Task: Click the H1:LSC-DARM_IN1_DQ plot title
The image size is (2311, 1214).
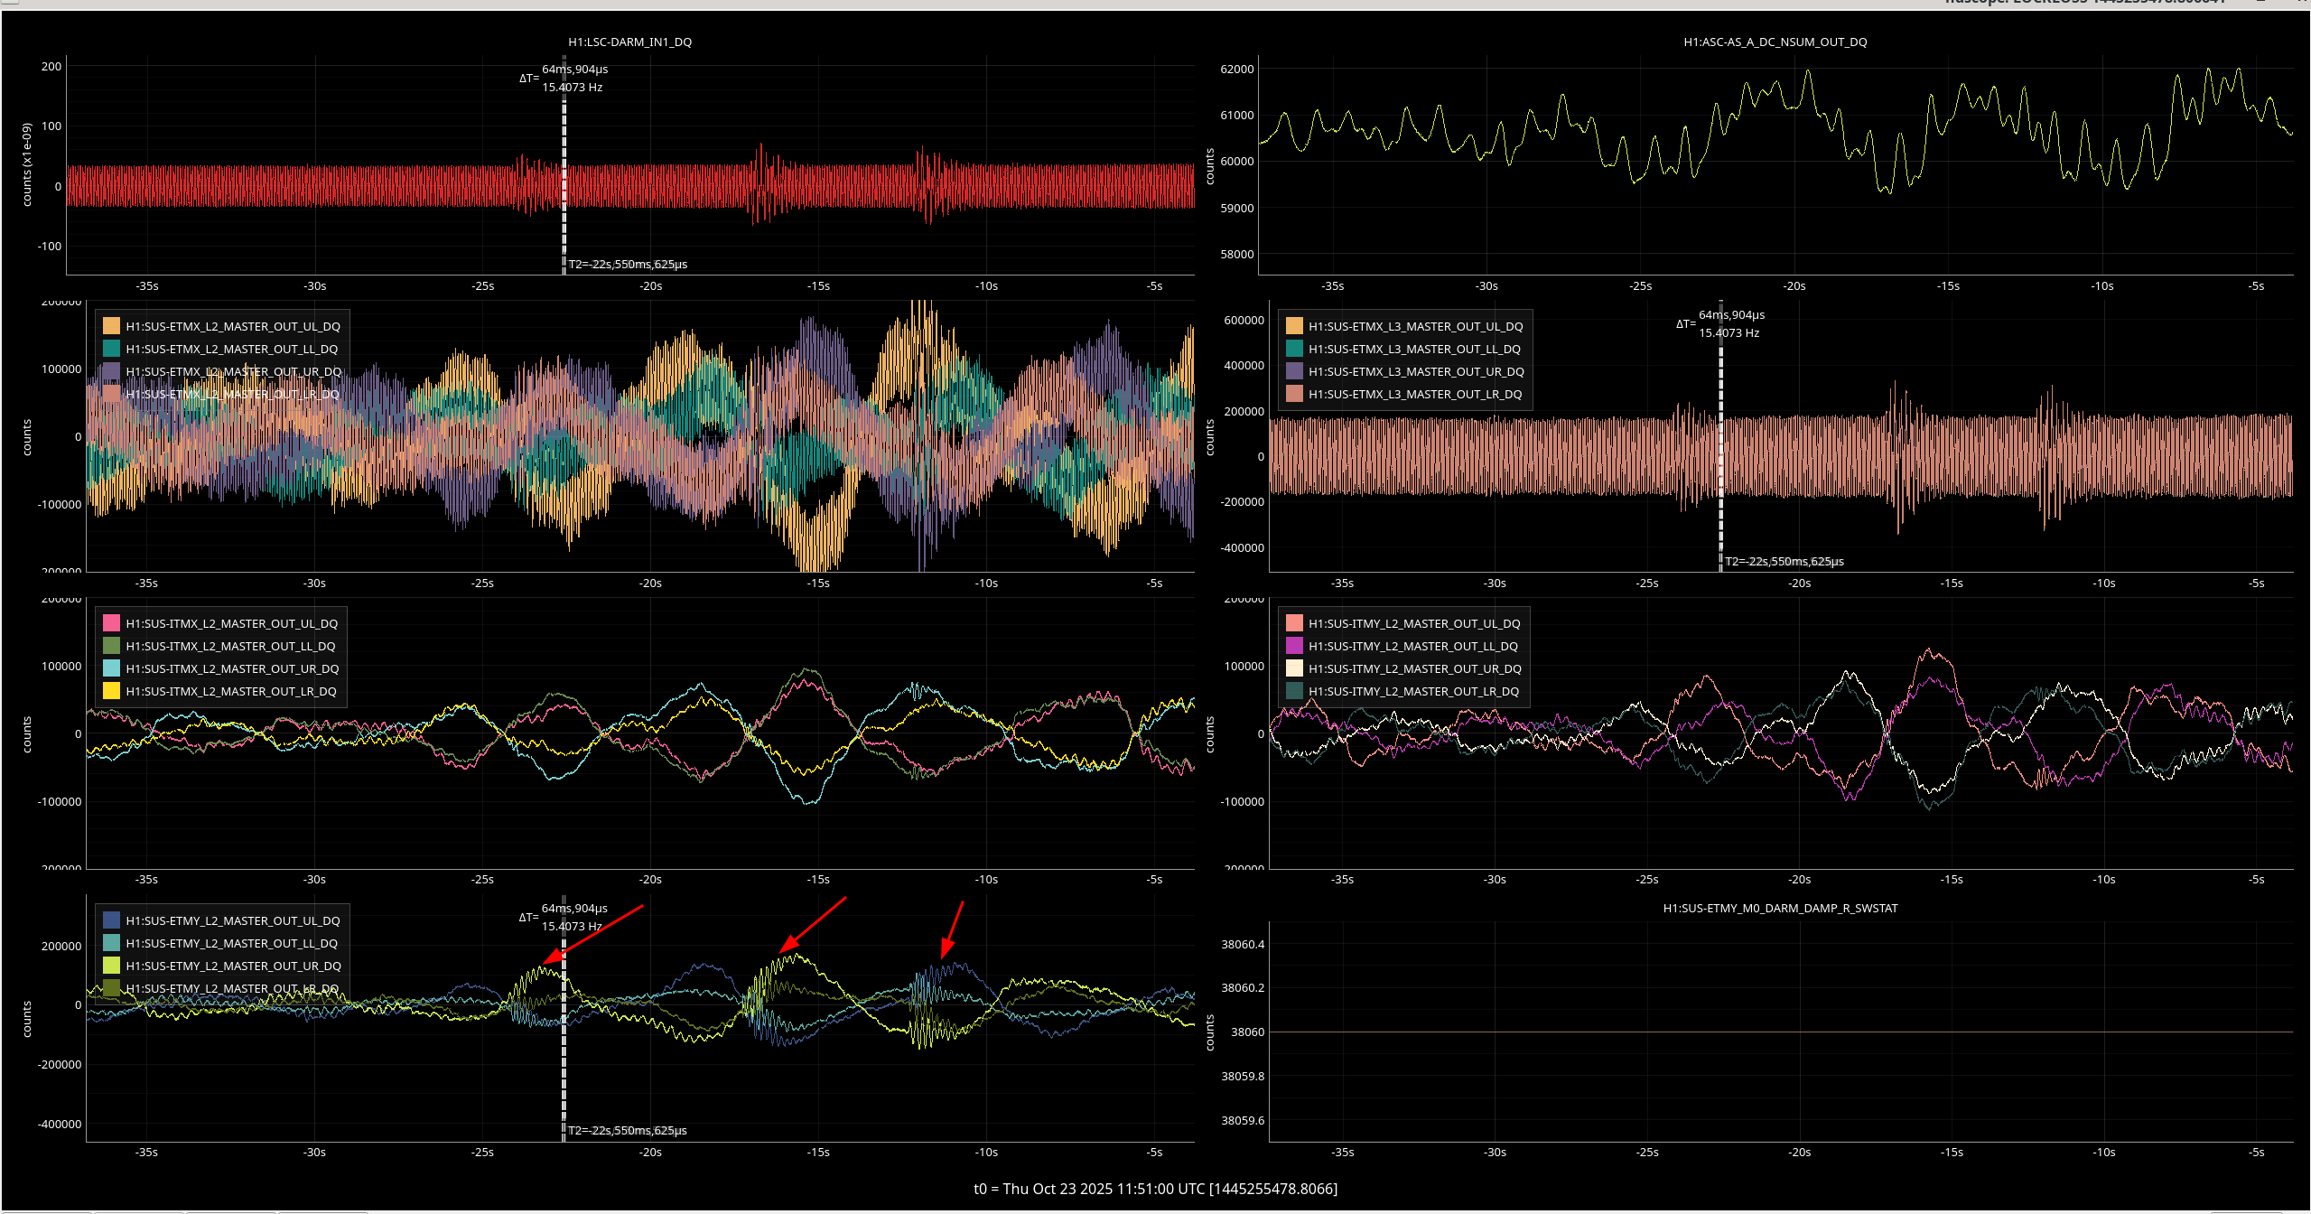Action: (629, 42)
